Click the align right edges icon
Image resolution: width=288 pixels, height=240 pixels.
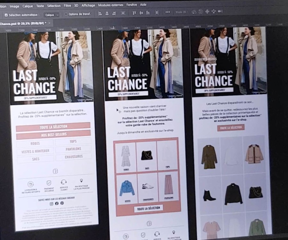tap(114, 13)
